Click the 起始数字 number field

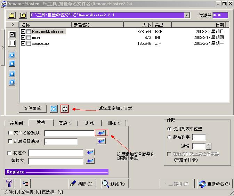[x=199, y=137]
